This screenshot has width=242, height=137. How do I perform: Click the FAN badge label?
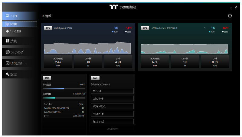[95, 78]
